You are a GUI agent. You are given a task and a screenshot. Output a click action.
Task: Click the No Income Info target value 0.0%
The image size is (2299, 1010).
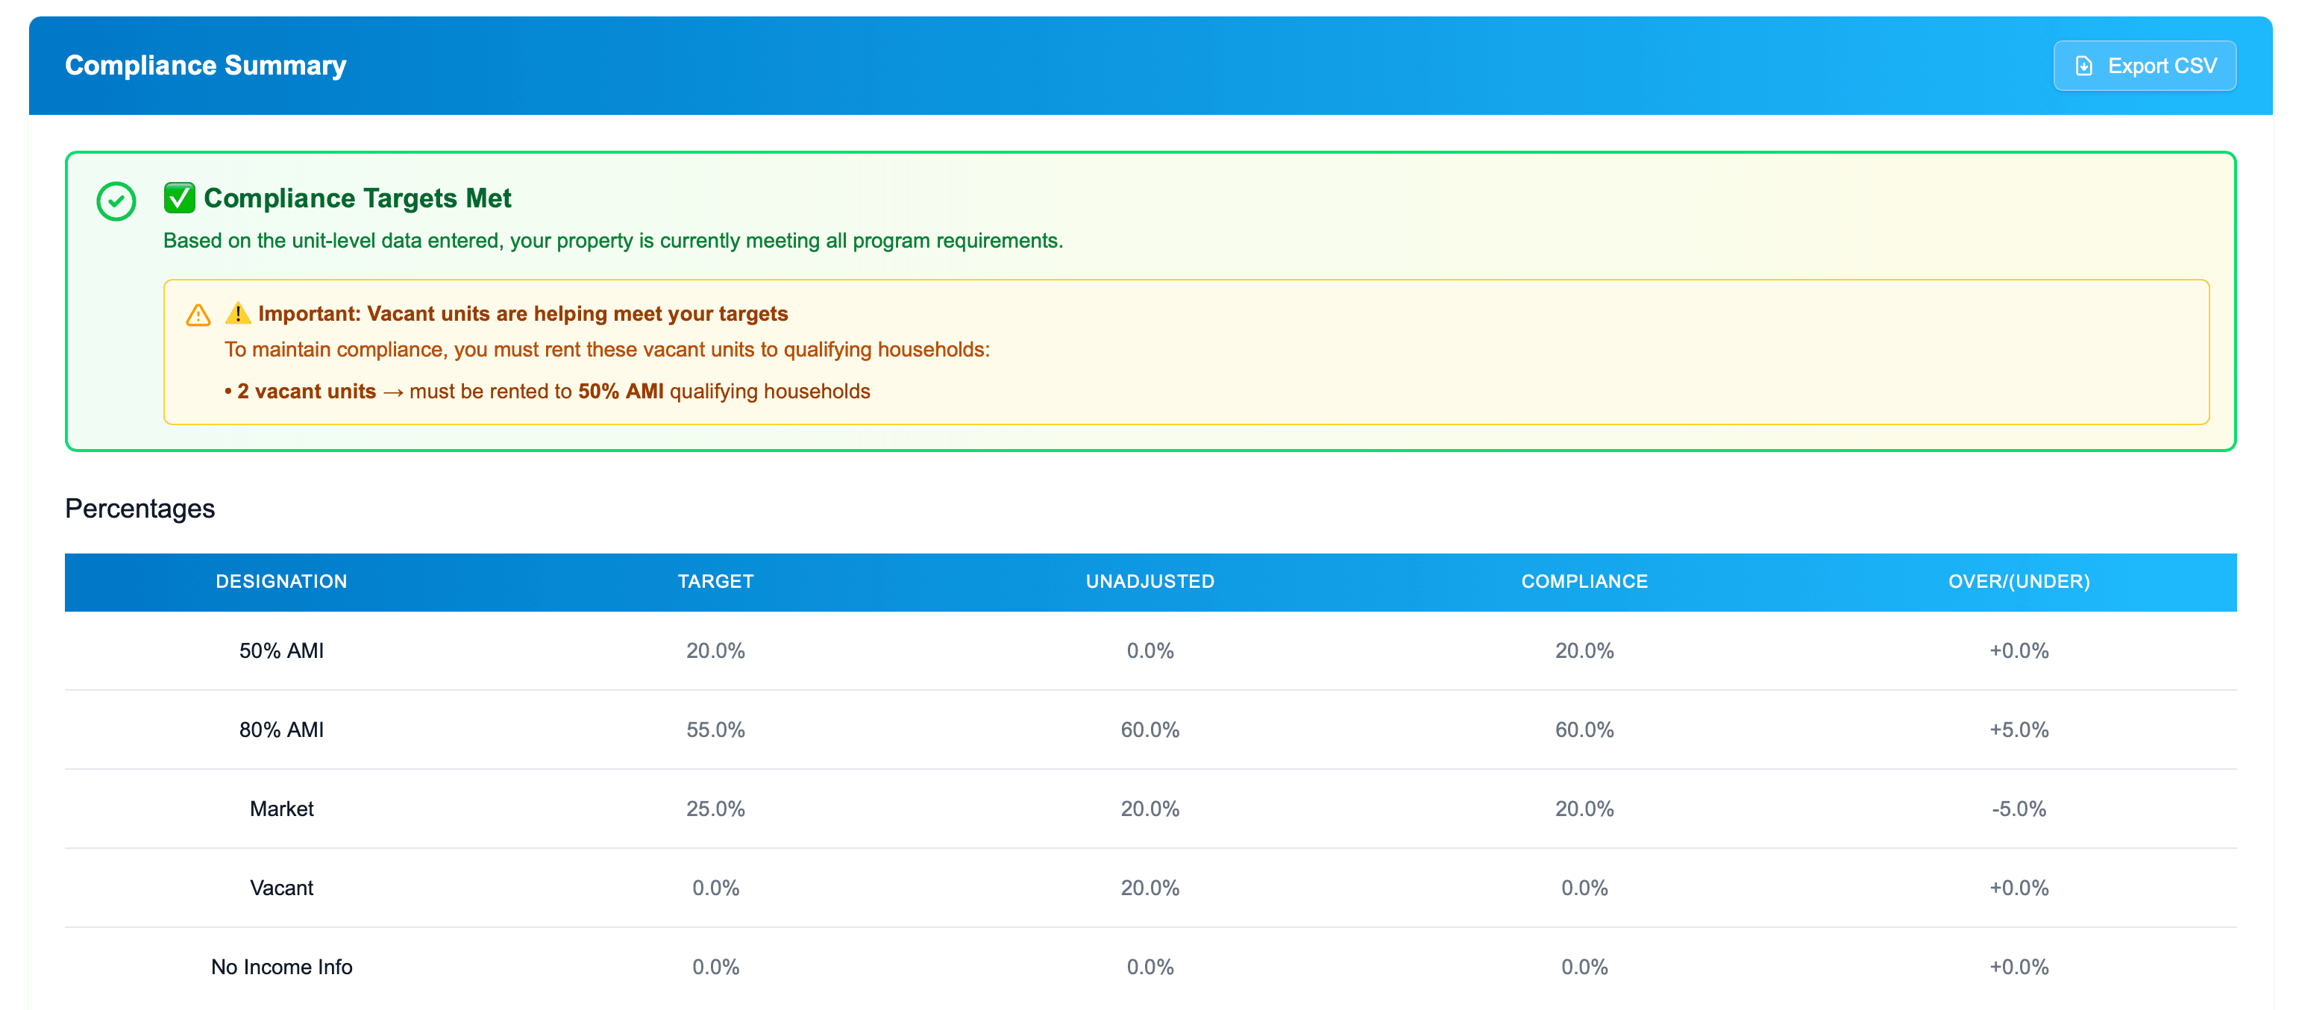716,967
